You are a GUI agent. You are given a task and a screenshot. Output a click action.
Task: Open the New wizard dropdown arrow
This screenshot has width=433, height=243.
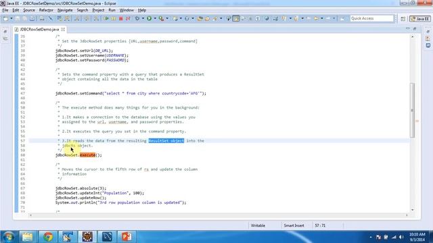[x=12, y=18]
